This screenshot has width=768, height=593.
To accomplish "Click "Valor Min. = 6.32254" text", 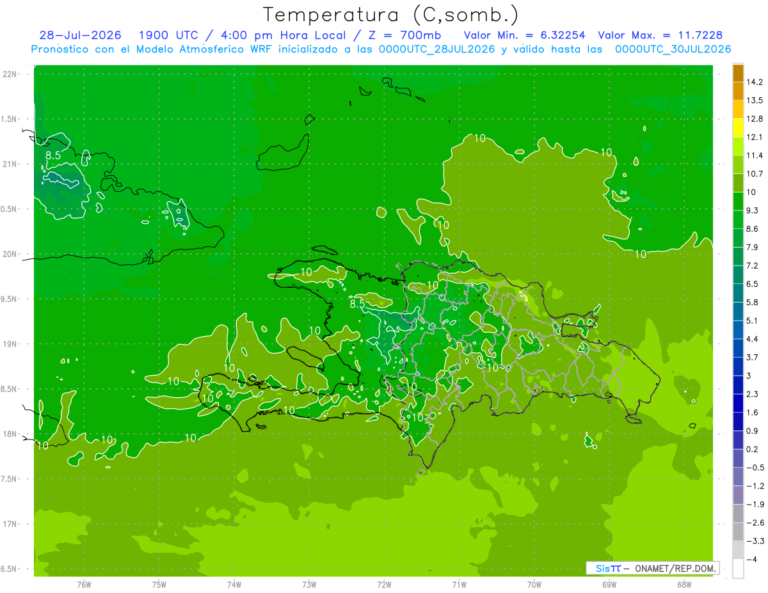I will 524,35.
